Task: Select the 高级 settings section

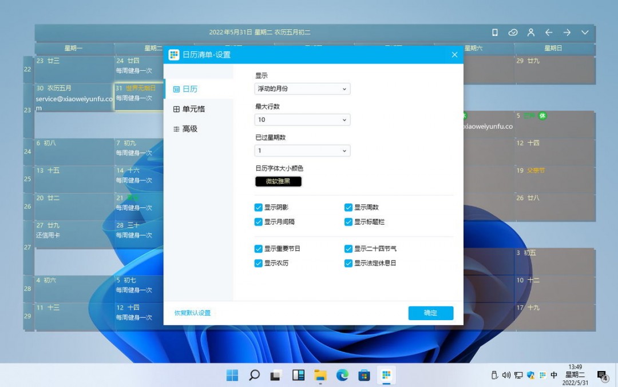Action: [x=186, y=129]
